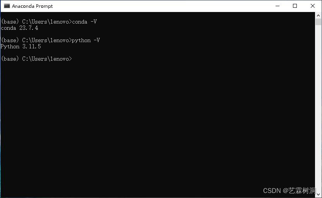This screenshot has width=322, height=198.
Task: Maximize the Anaconda Prompt window
Action: pos(295,6)
